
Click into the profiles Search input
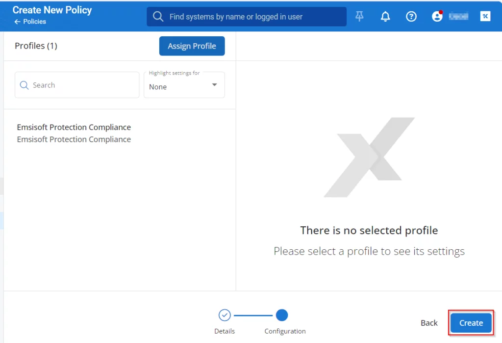tap(83, 85)
